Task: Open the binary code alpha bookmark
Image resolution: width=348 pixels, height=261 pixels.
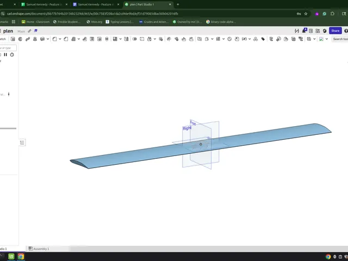Action: click(x=221, y=22)
